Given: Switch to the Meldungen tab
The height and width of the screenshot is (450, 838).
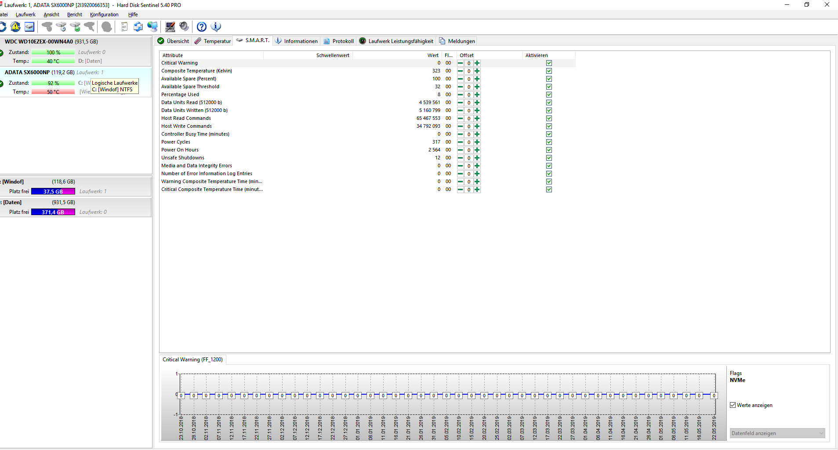Looking at the screenshot, I should pos(457,41).
